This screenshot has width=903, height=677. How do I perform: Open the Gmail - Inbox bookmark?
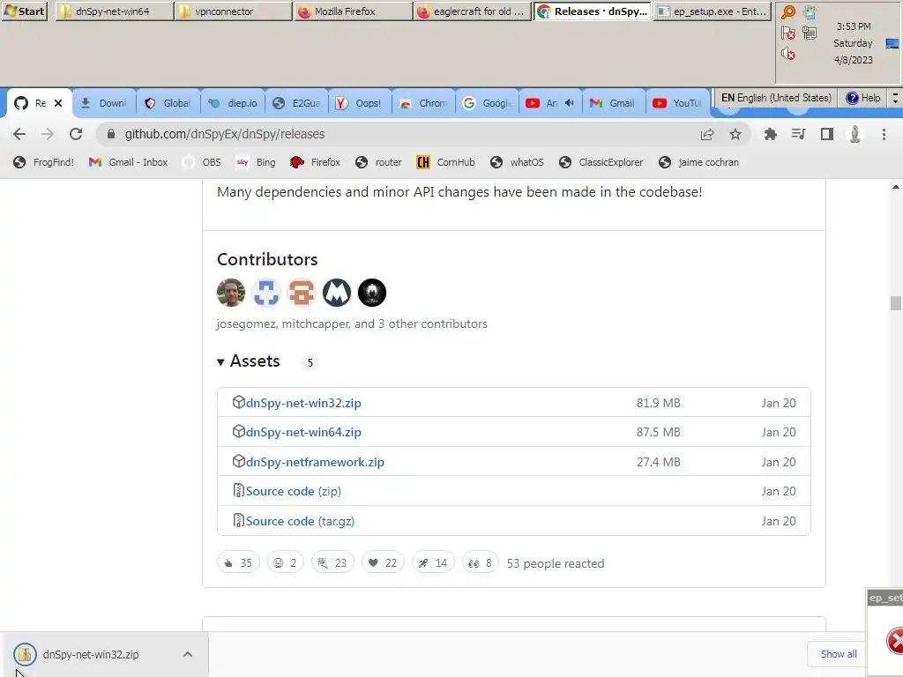[129, 162]
